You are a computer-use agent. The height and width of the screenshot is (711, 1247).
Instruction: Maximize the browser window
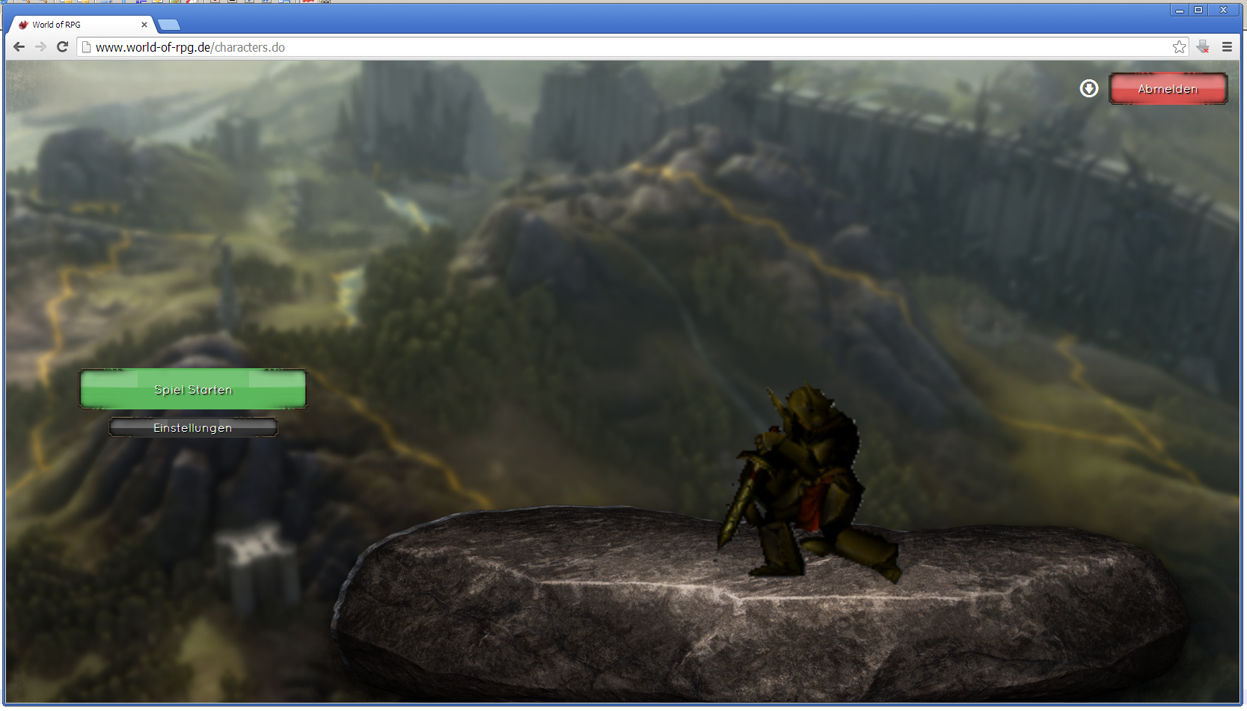pos(1198,10)
